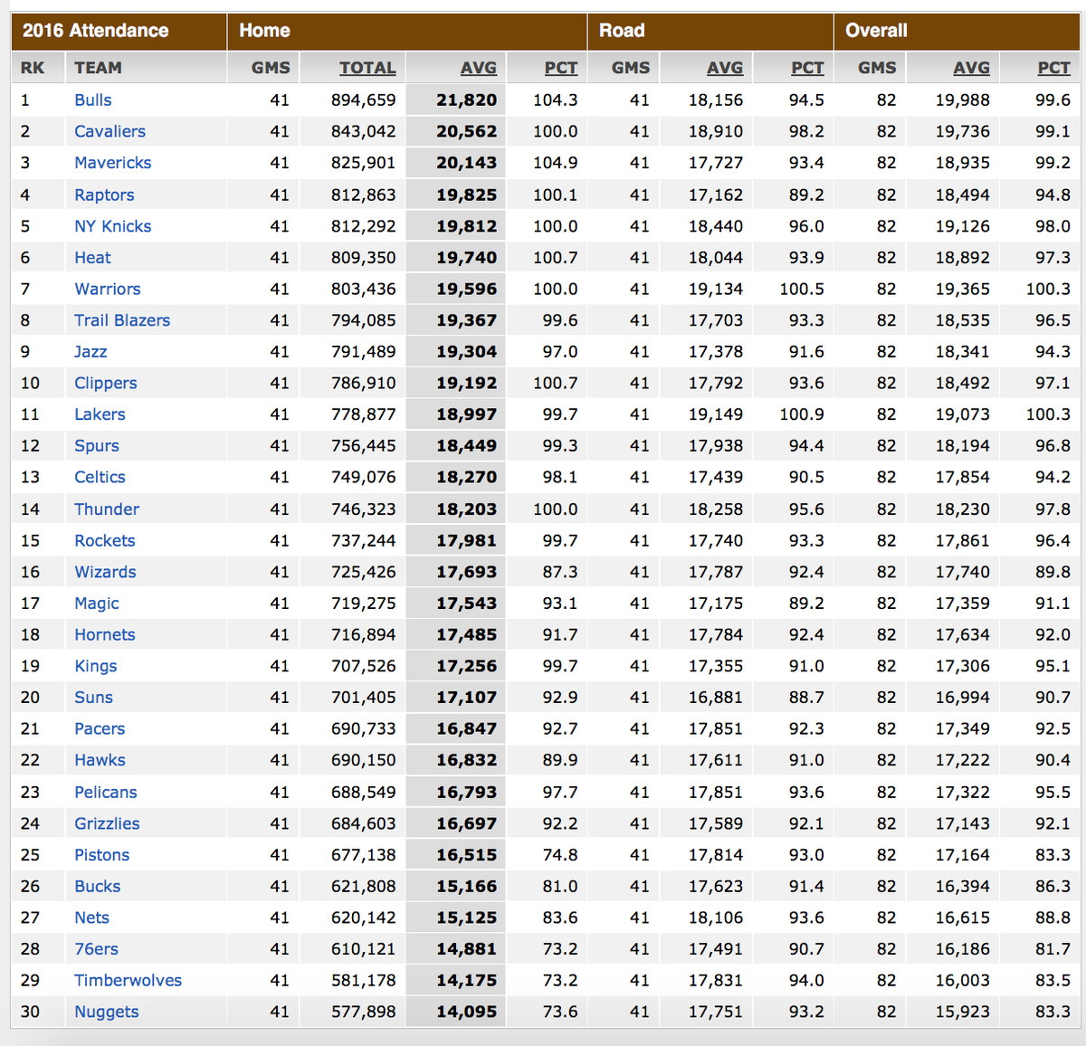Select Pistons home pct 74.8
Image resolution: width=1086 pixels, height=1046 pixels.
click(560, 855)
